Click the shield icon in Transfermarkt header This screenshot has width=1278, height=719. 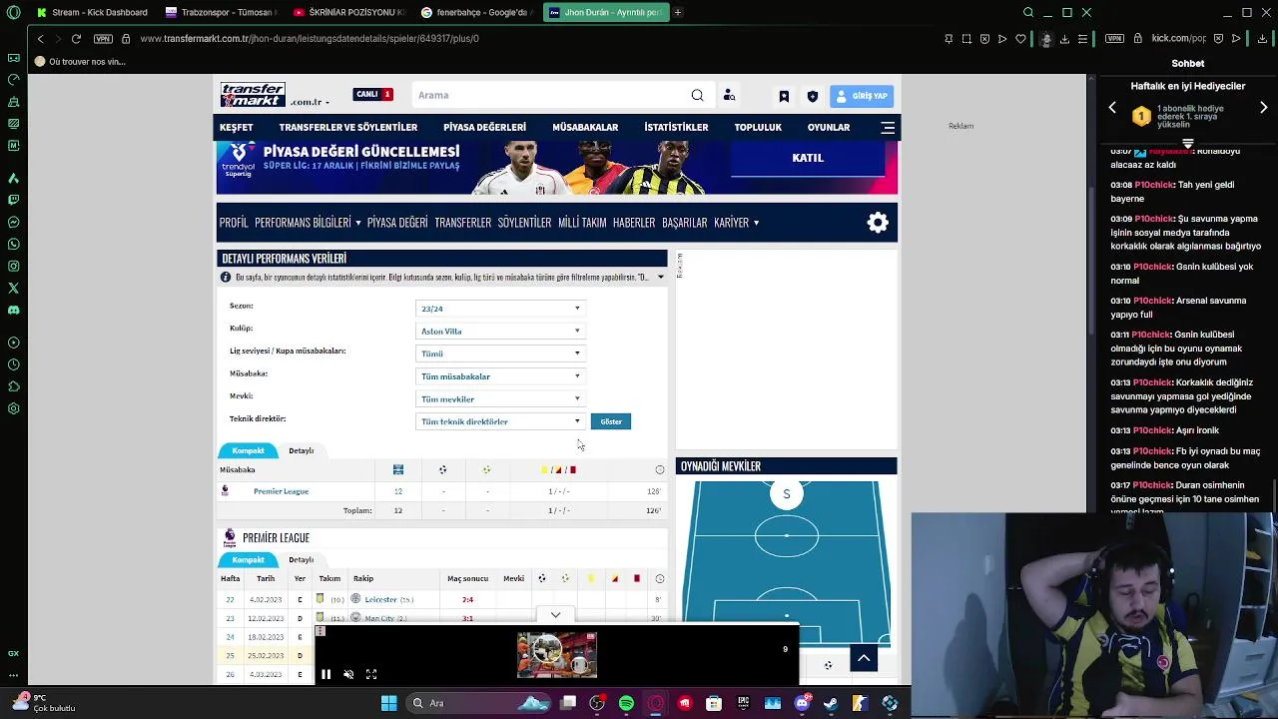pos(812,96)
